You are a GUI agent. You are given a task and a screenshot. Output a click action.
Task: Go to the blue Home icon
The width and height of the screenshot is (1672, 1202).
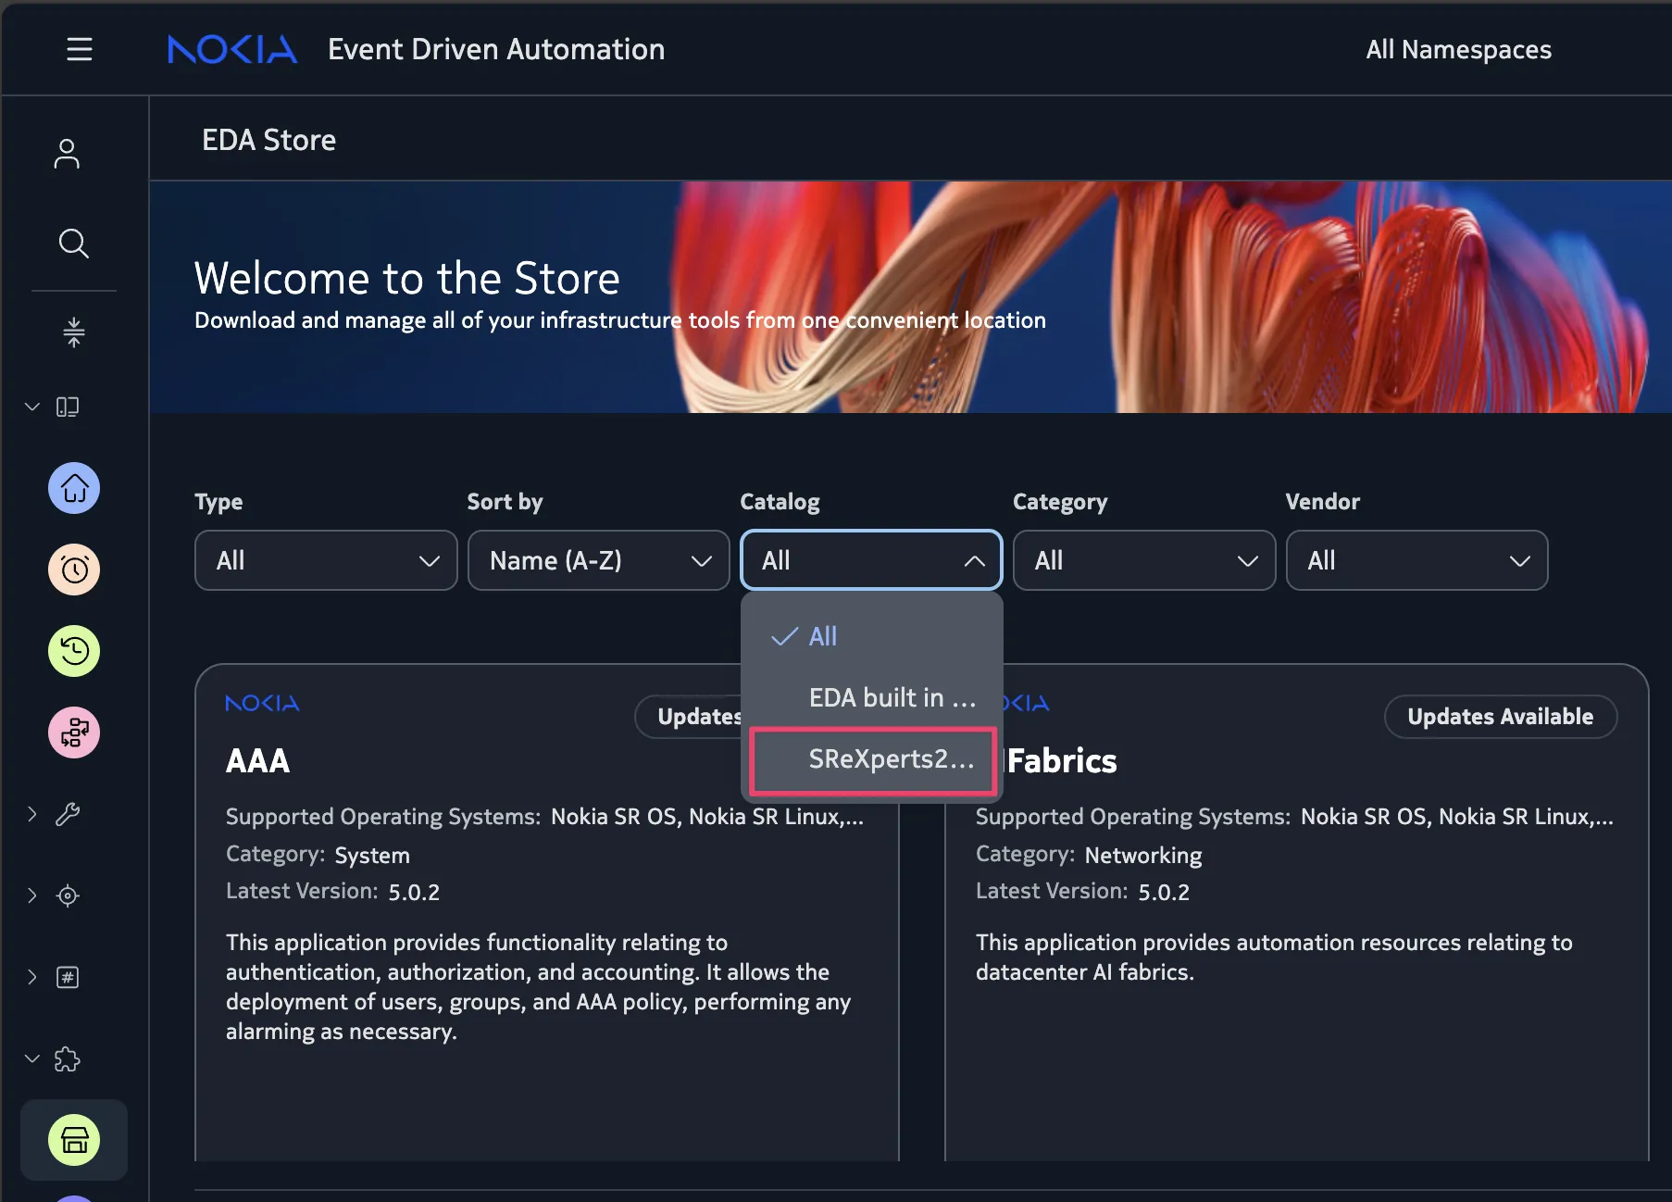coord(74,488)
